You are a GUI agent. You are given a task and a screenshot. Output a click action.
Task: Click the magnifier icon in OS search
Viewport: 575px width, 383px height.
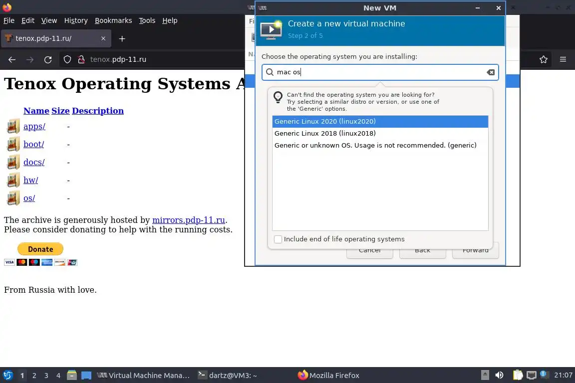click(270, 72)
